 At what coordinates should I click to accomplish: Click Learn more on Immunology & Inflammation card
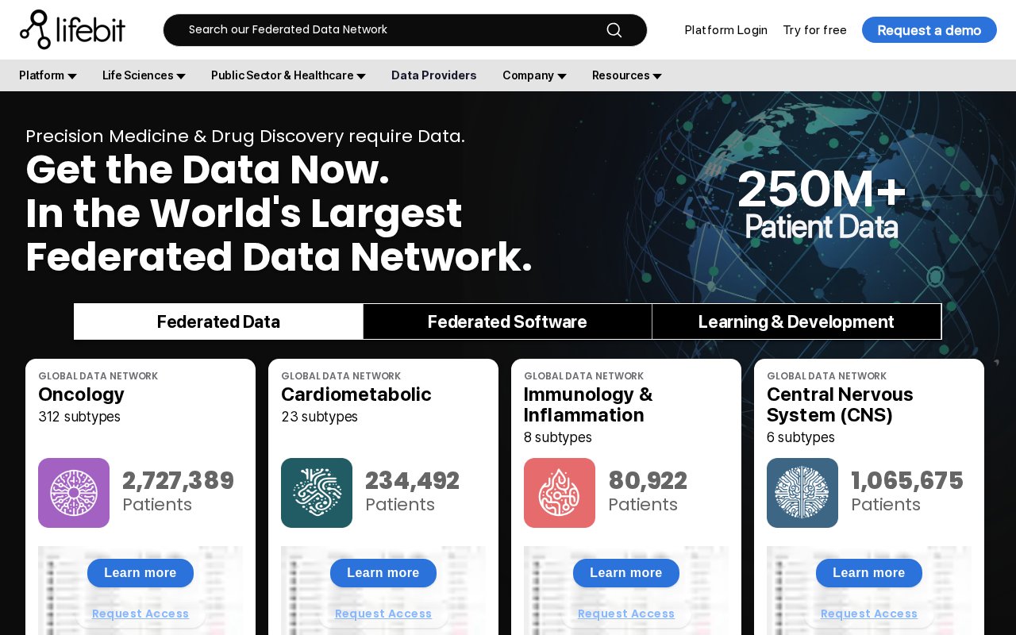(x=626, y=573)
